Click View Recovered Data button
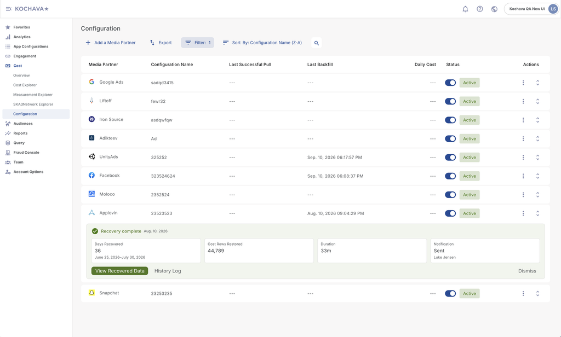The image size is (561, 337). [119, 271]
